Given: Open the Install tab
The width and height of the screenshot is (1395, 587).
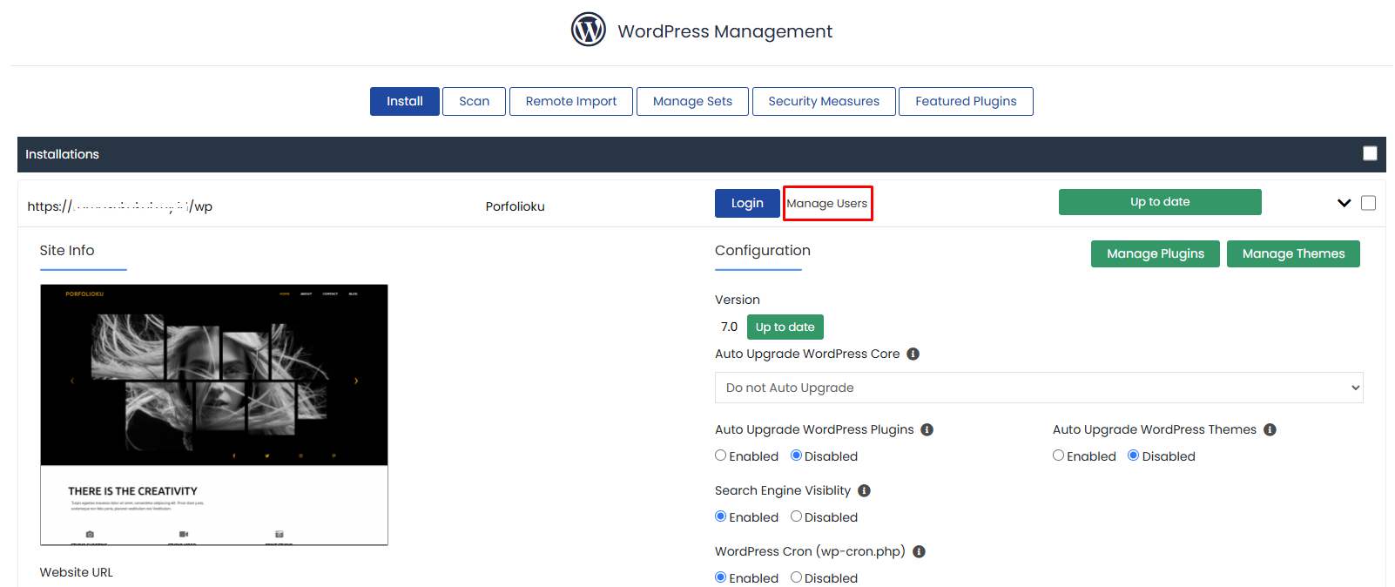Looking at the screenshot, I should point(405,101).
